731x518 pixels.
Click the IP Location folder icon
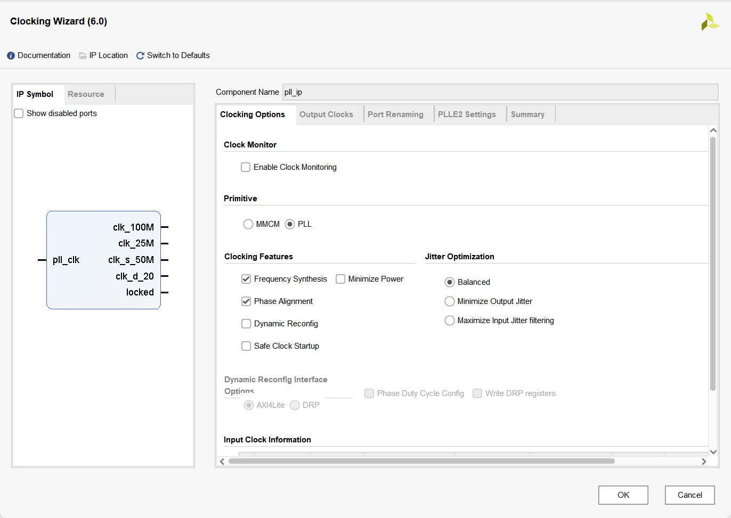pyautogui.click(x=83, y=56)
